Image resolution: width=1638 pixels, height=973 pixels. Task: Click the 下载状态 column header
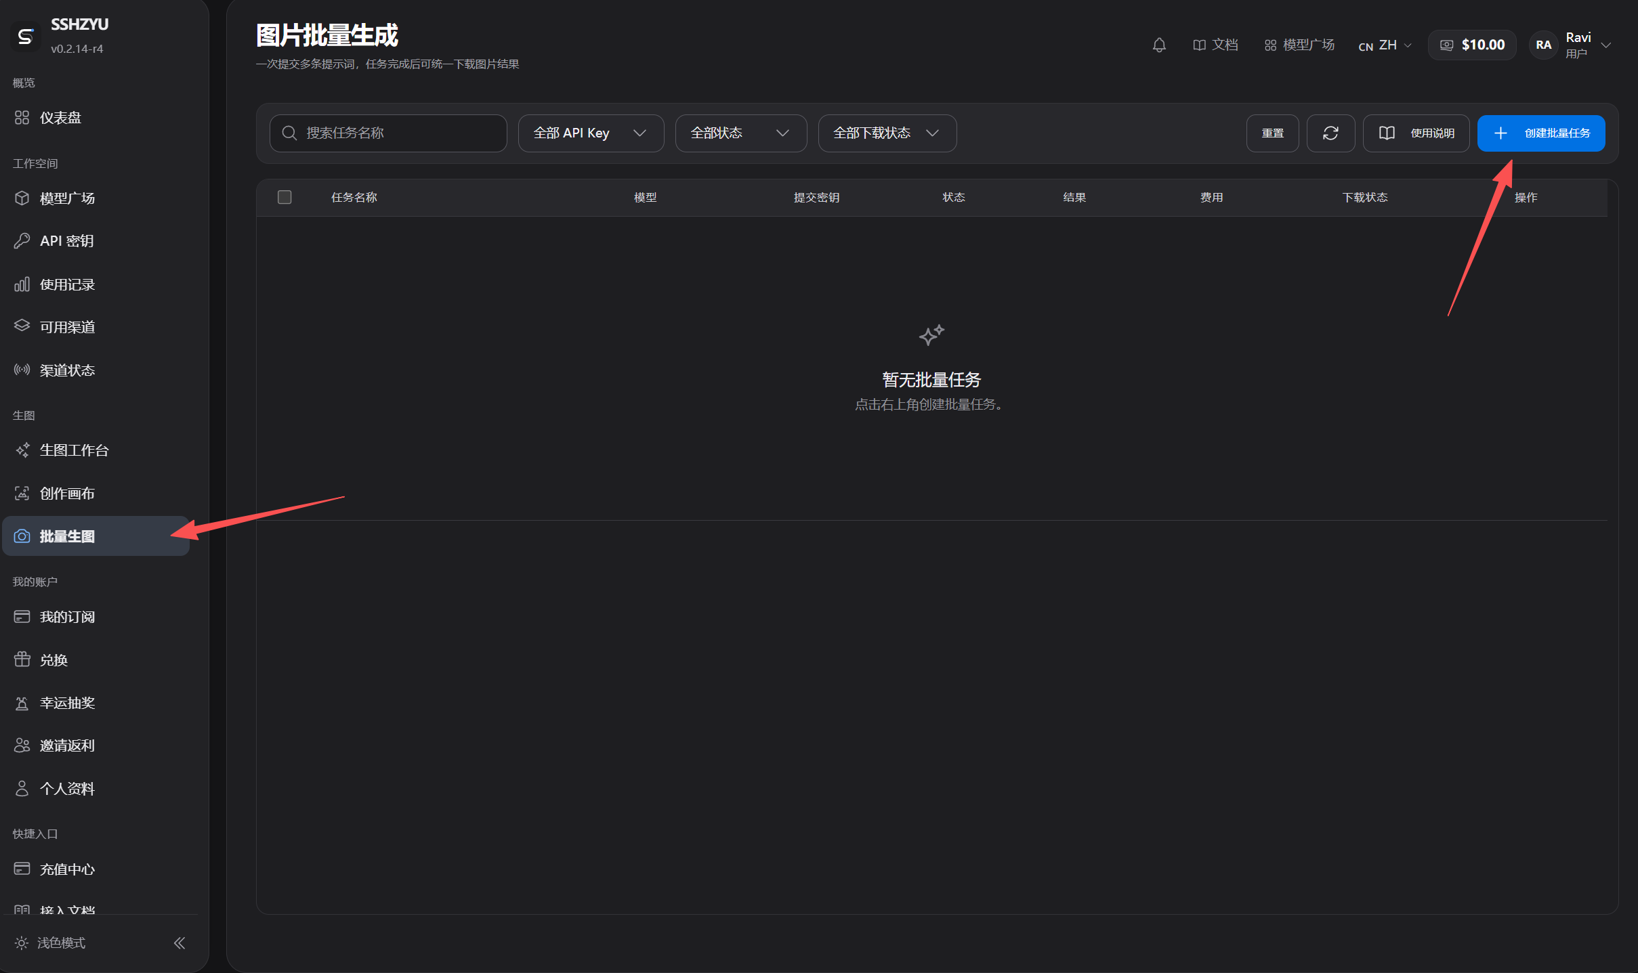[1365, 197]
